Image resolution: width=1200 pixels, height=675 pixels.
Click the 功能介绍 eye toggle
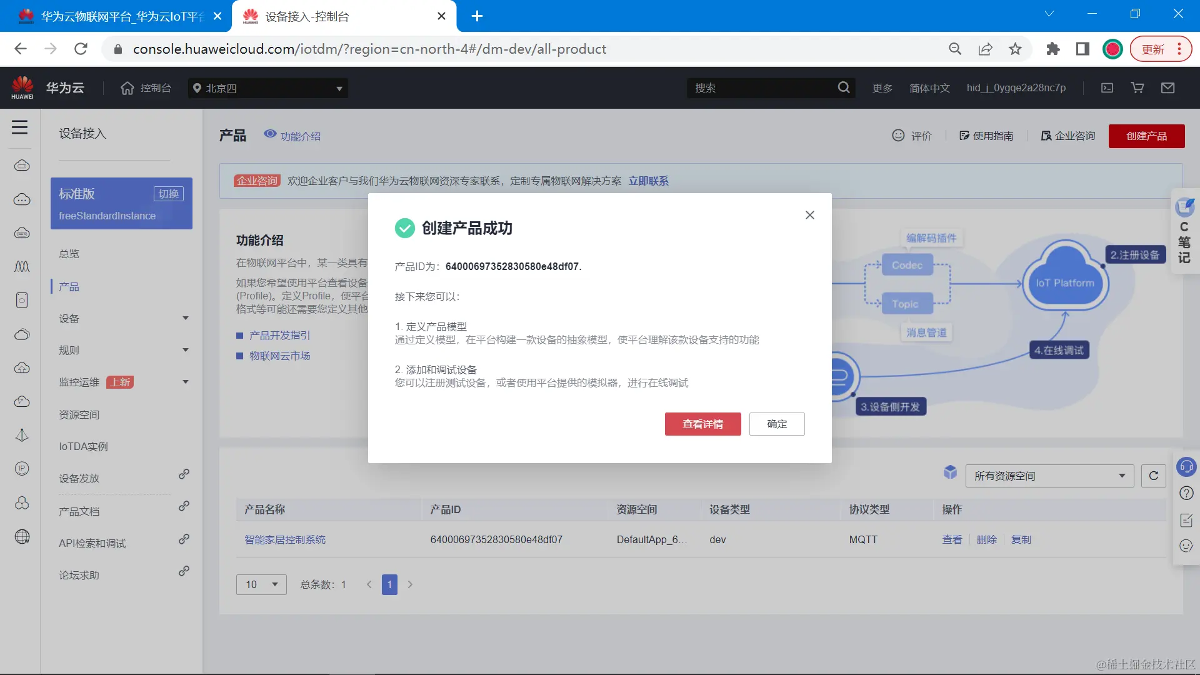pos(292,136)
